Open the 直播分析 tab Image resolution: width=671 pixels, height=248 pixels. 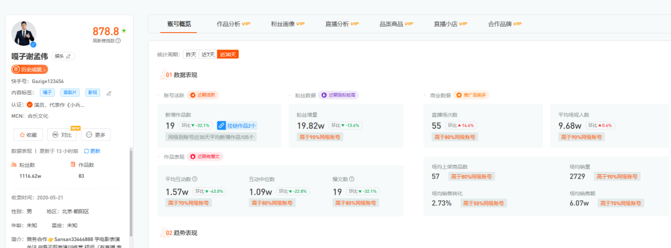click(x=342, y=24)
